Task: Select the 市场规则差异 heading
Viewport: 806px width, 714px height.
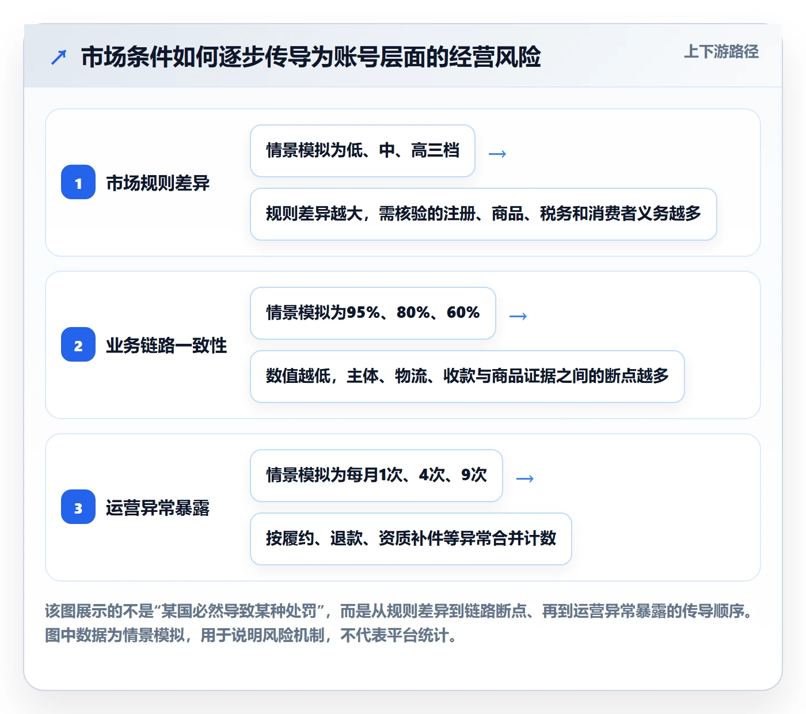Action: 158,183
